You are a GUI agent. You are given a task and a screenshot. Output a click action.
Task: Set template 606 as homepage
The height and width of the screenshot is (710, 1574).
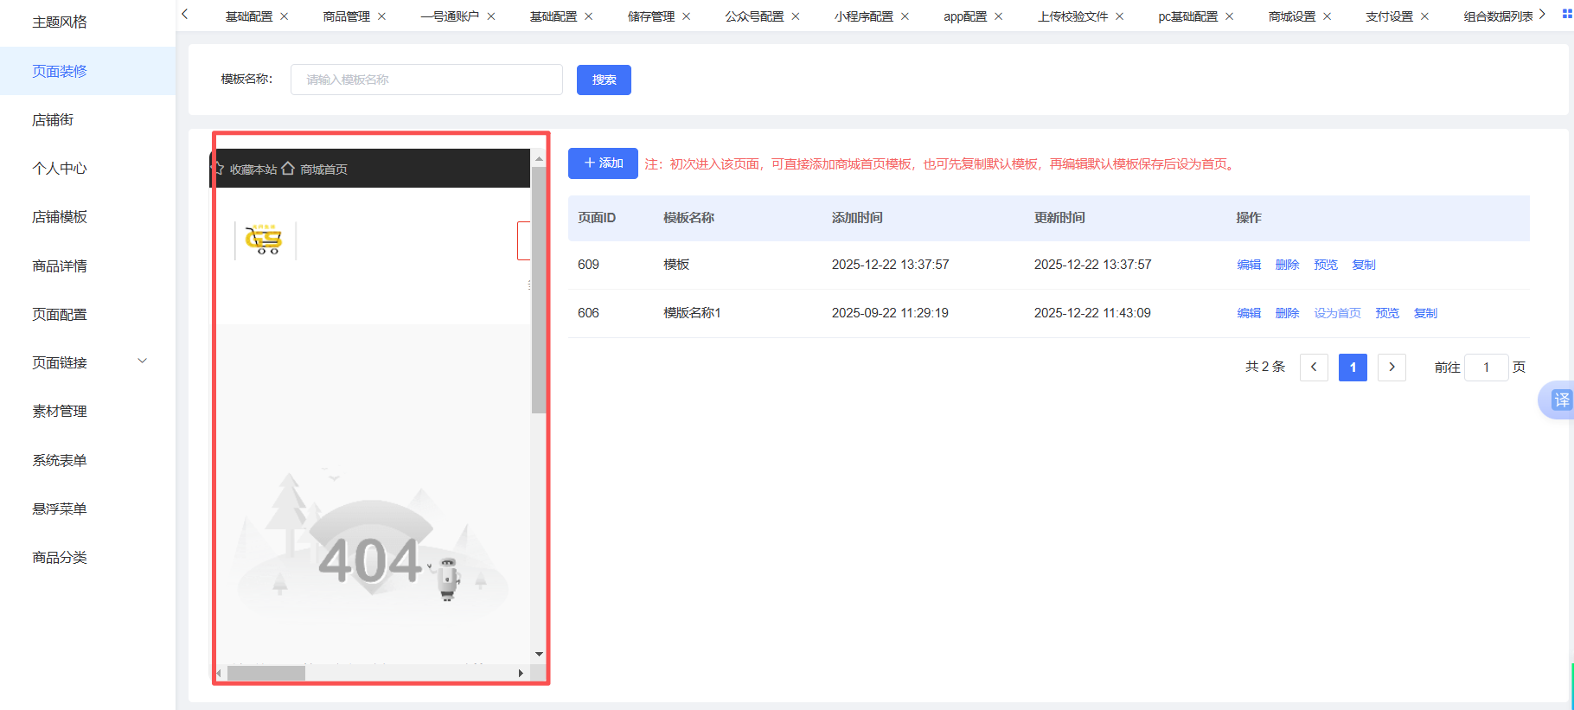point(1337,313)
